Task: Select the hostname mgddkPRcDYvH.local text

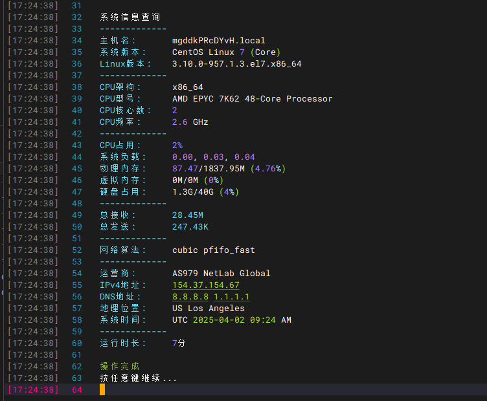Action: (218, 41)
